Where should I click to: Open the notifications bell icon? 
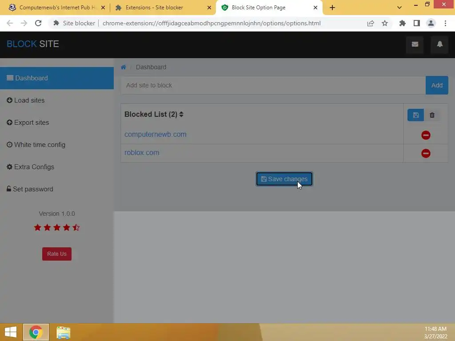[440, 44]
